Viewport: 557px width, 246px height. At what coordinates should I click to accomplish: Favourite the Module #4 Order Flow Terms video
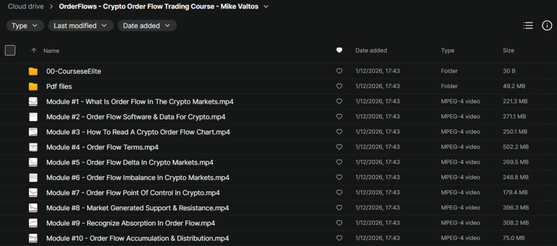pos(339,147)
